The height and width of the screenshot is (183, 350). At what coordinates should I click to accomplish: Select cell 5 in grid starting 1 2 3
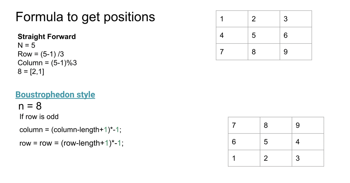point(264,35)
